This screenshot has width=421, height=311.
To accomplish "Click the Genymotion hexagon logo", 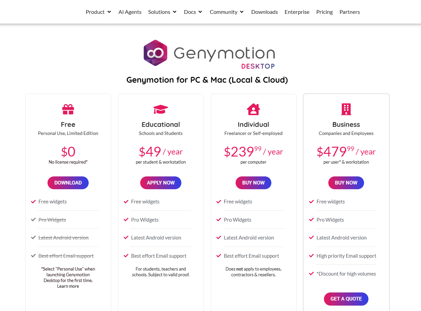I will [155, 53].
